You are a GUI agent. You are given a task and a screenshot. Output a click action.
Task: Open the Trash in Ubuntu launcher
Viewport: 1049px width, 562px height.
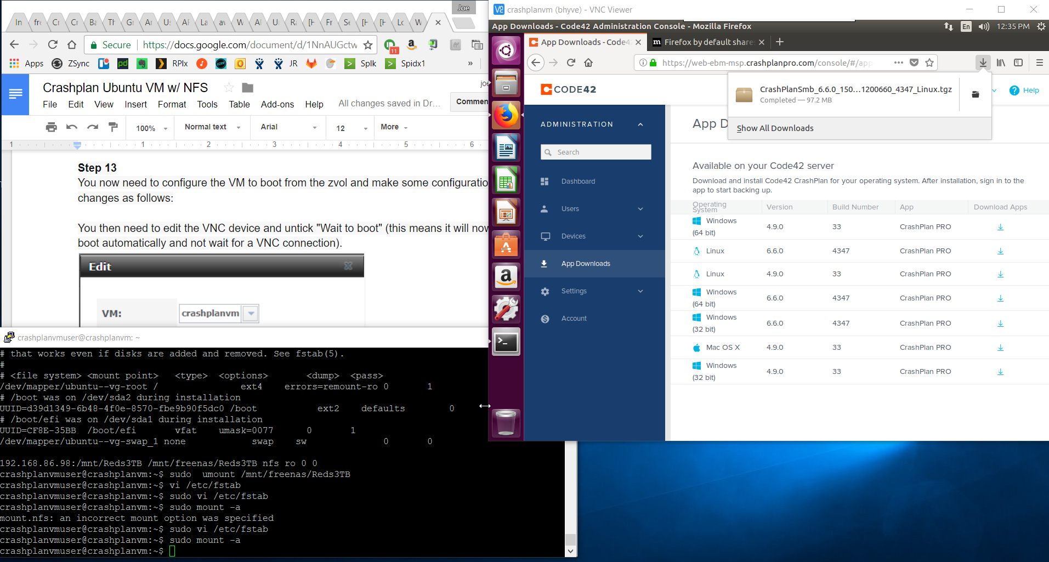tap(506, 423)
